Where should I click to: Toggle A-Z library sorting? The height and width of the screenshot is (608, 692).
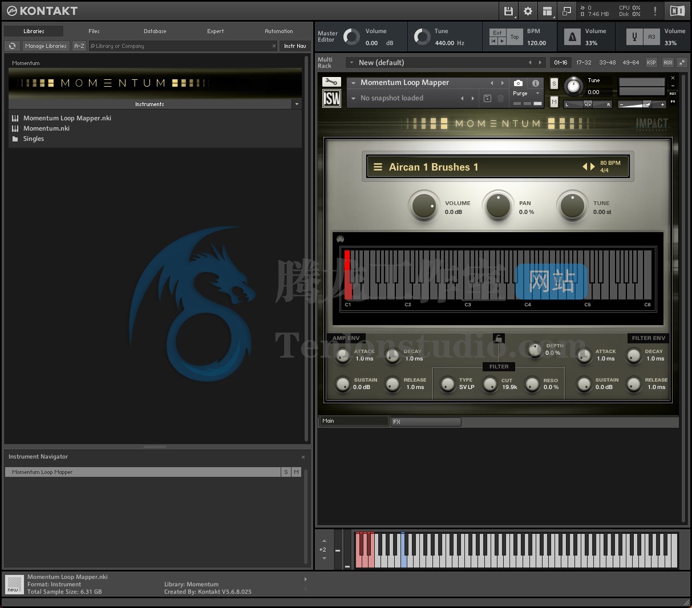[79, 46]
